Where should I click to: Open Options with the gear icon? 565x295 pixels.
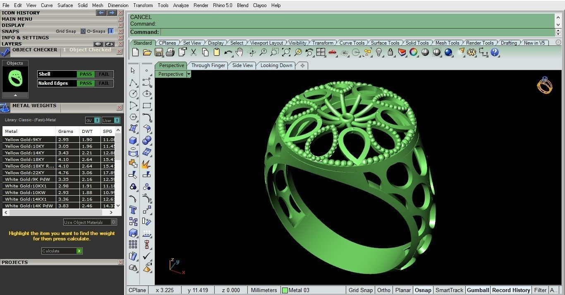click(x=471, y=53)
